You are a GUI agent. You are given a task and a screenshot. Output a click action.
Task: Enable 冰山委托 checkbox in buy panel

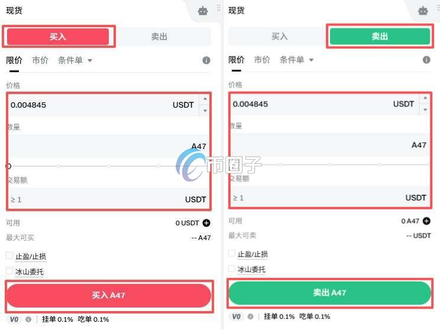pyautogui.click(x=9, y=271)
